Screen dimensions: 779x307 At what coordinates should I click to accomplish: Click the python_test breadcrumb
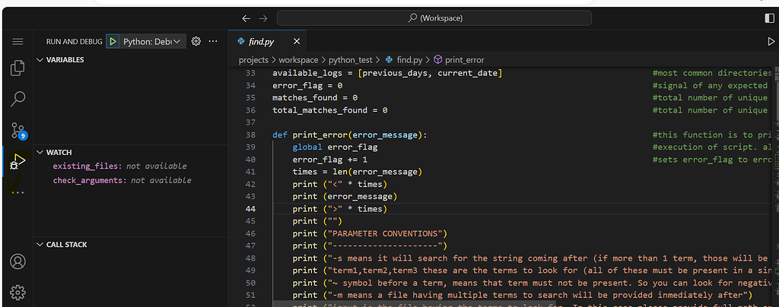tap(350, 60)
